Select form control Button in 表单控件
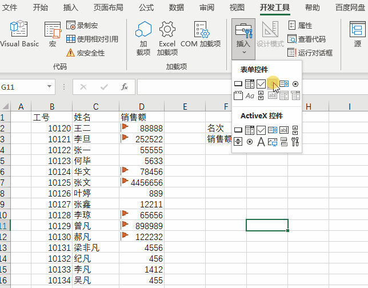Screen dimensions: 368x288 click(238, 84)
